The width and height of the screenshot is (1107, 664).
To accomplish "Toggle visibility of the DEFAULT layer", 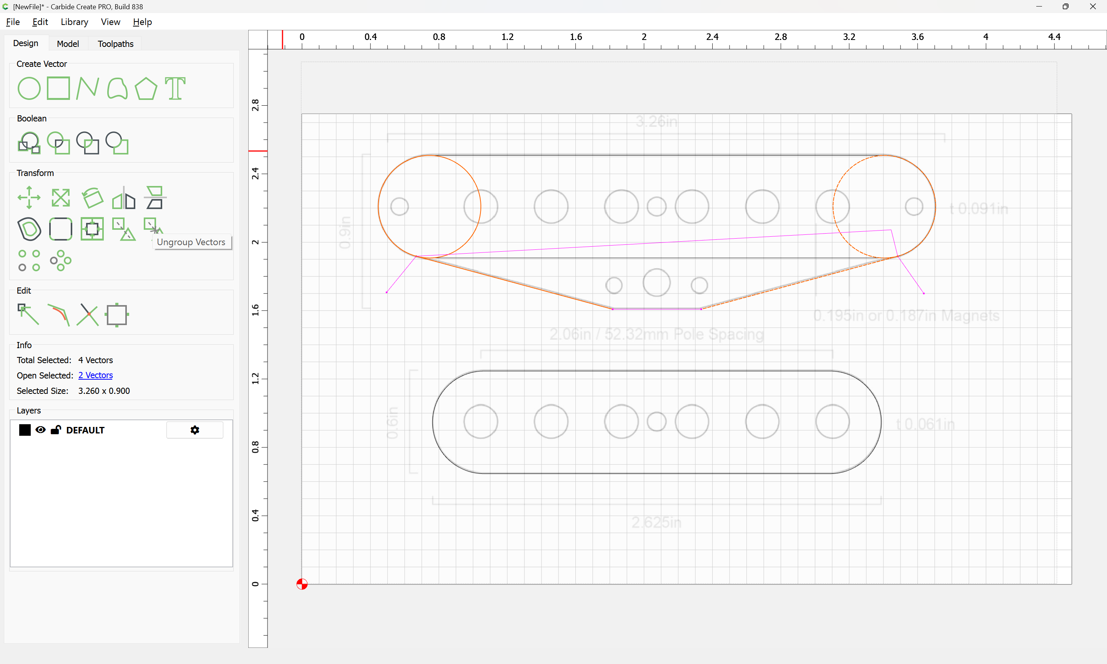I will [x=41, y=430].
